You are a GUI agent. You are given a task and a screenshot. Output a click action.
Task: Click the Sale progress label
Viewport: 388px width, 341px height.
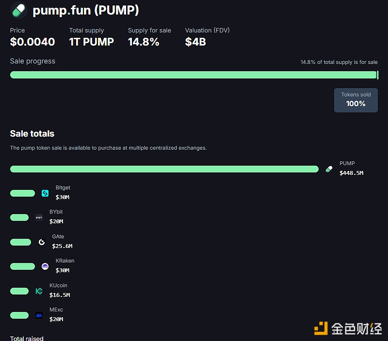[32, 61]
